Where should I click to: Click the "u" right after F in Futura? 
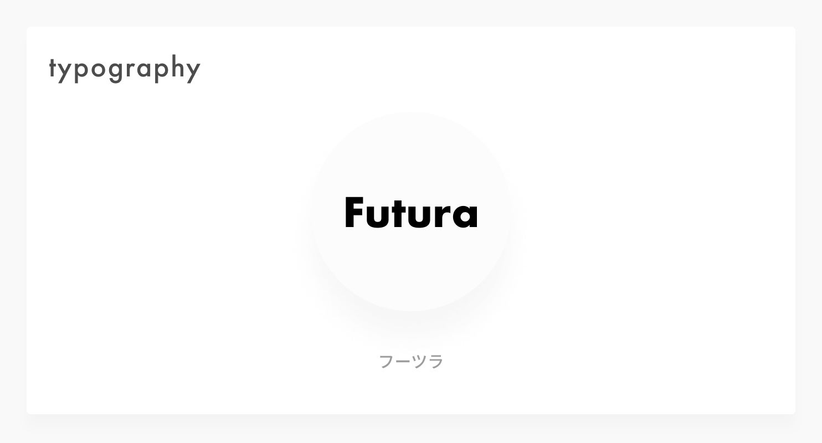(378, 217)
